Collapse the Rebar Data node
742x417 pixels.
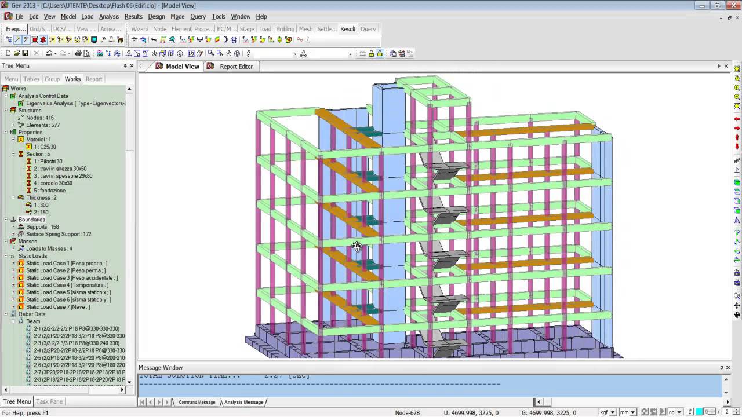click(x=5, y=314)
